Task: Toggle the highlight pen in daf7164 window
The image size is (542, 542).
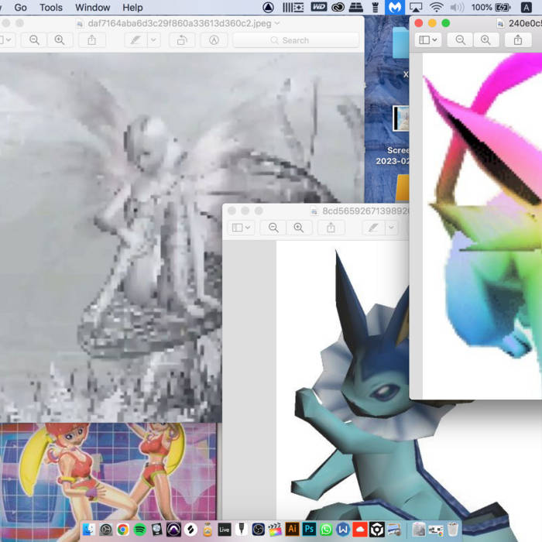Action: tap(135, 40)
